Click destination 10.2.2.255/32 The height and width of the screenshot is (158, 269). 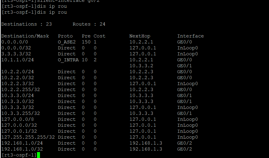click(21, 90)
